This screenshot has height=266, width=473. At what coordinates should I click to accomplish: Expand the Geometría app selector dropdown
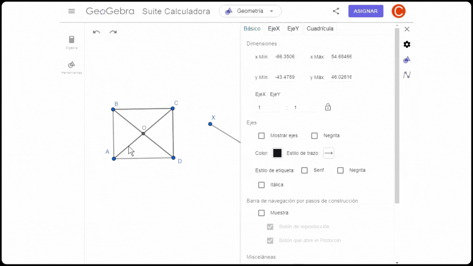click(x=250, y=11)
